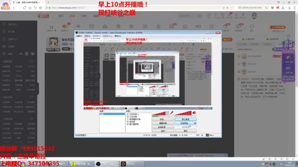Switch to the active browser tab
Image resolution: width=298 pixels, height=167 pixels.
[28, 2]
